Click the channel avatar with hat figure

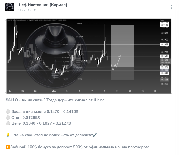click(10, 7)
